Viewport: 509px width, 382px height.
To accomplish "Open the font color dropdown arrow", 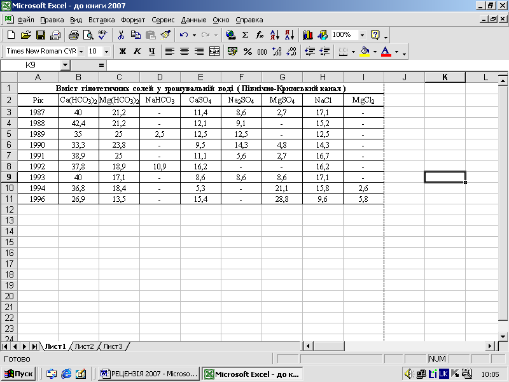I will click(396, 52).
